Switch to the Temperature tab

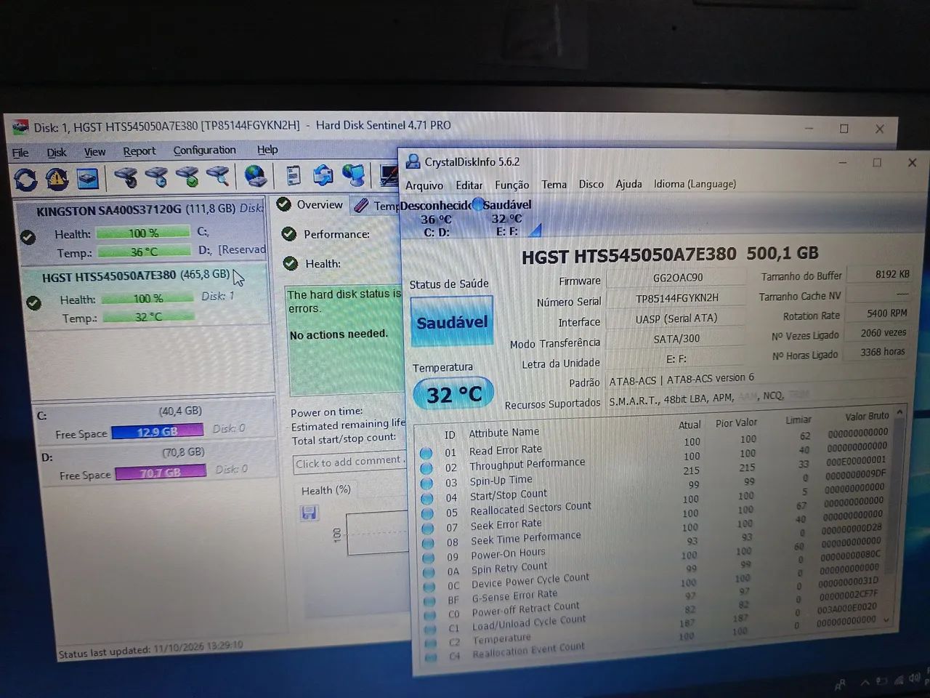tap(376, 206)
